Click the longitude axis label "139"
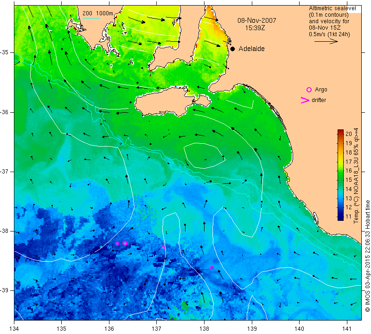371x334 pixels. [x=252, y=328]
